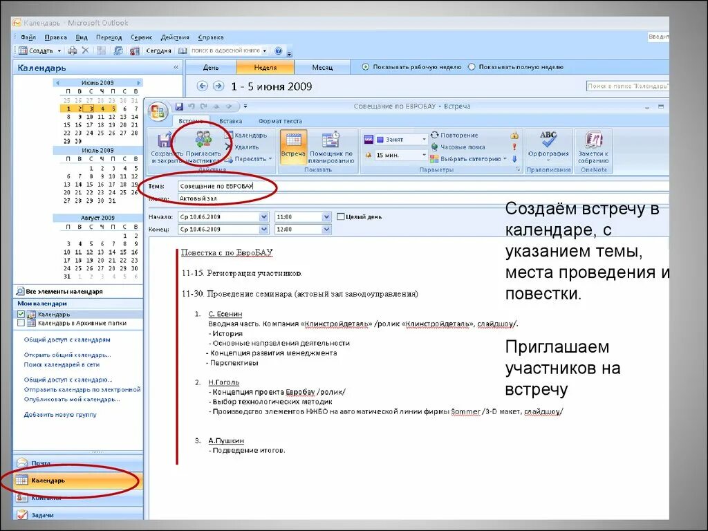Open Помощник по планированию

click(331, 147)
